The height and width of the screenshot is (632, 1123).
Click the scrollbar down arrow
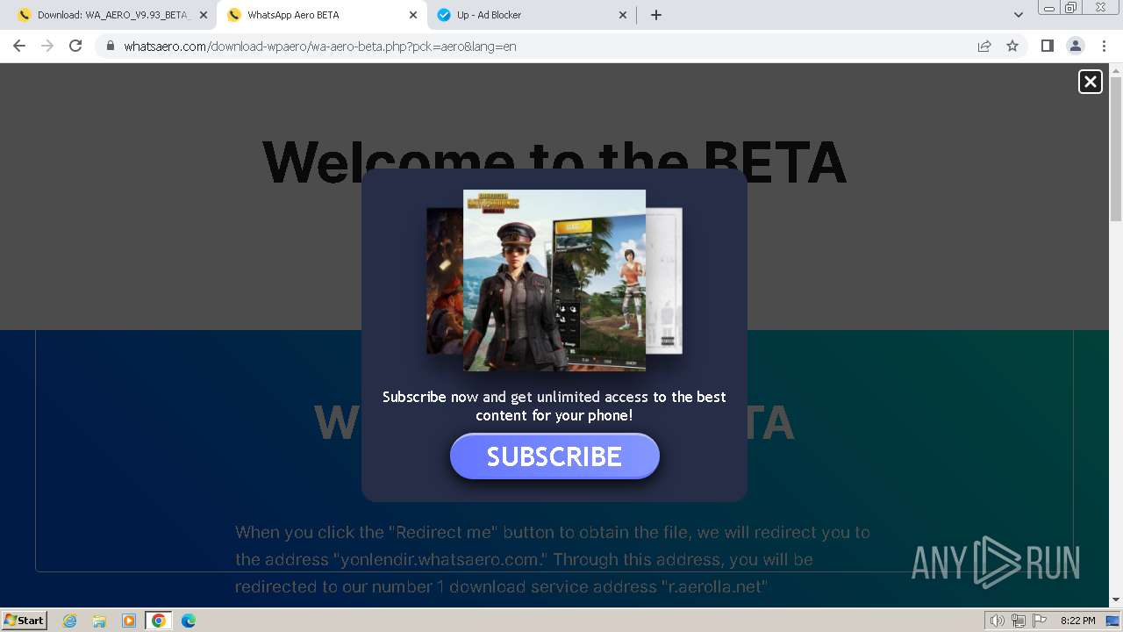coord(1116,600)
